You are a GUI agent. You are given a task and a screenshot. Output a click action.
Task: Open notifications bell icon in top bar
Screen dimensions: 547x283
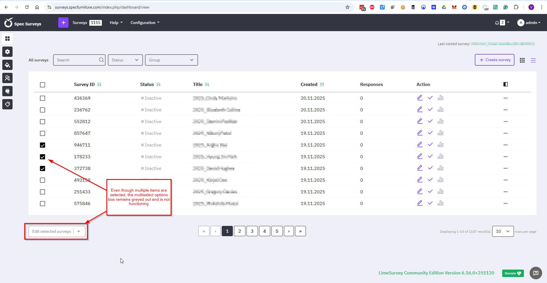pos(497,23)
